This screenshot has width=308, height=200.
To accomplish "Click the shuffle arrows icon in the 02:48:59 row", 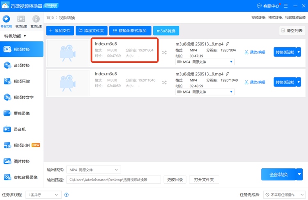I will [164, 82].
